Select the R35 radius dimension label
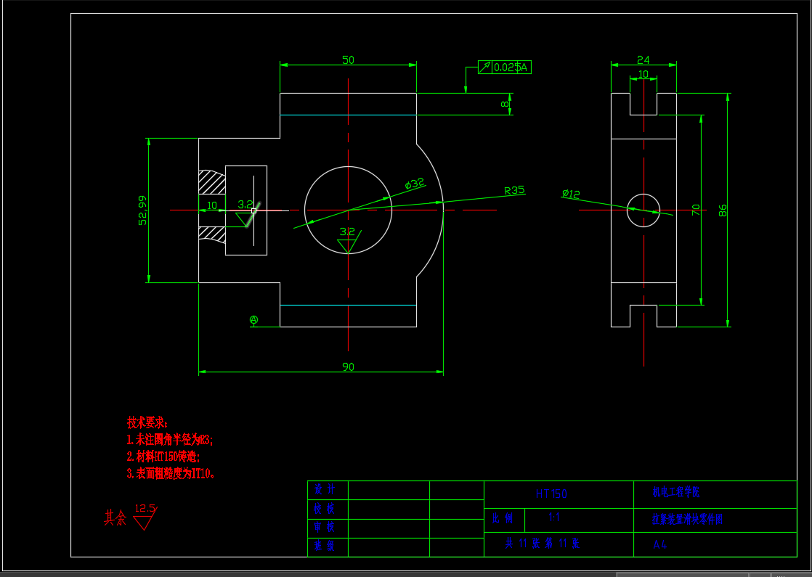Image resolution: width=812 pixels, height=577 pixels. point(514,190)
